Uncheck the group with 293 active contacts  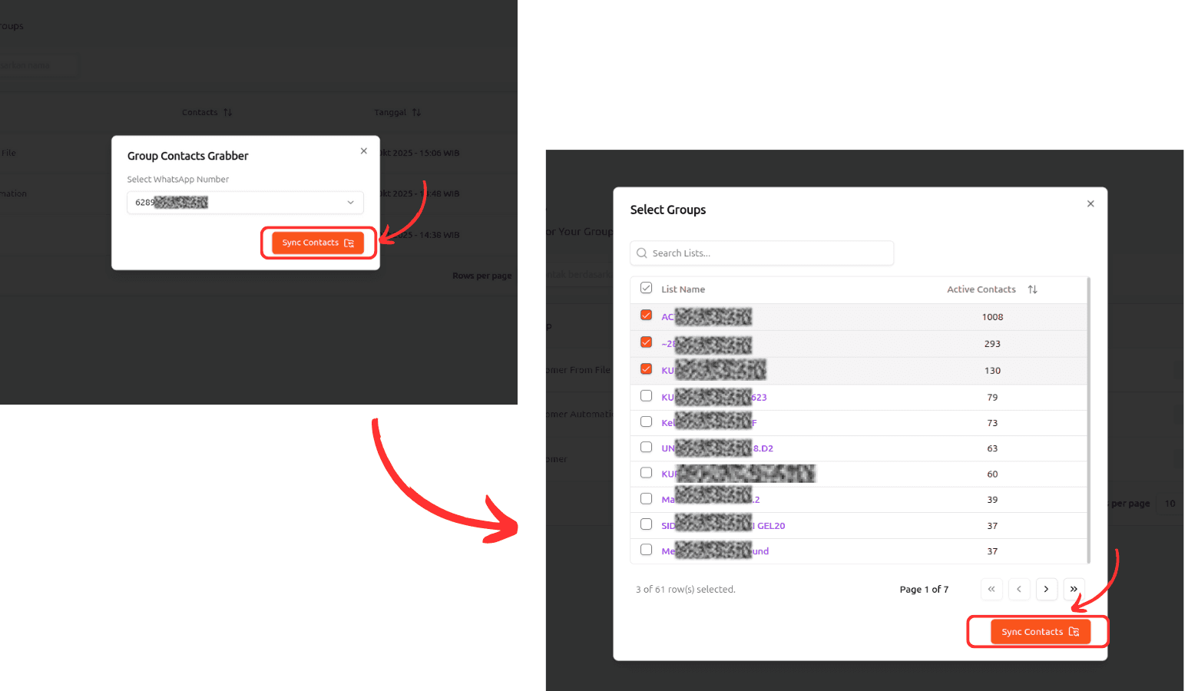pyautogui.click(x=646, y=342)
